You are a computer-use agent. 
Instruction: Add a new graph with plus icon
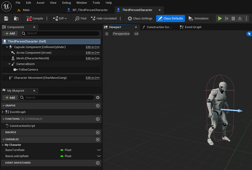coord(98,106)
